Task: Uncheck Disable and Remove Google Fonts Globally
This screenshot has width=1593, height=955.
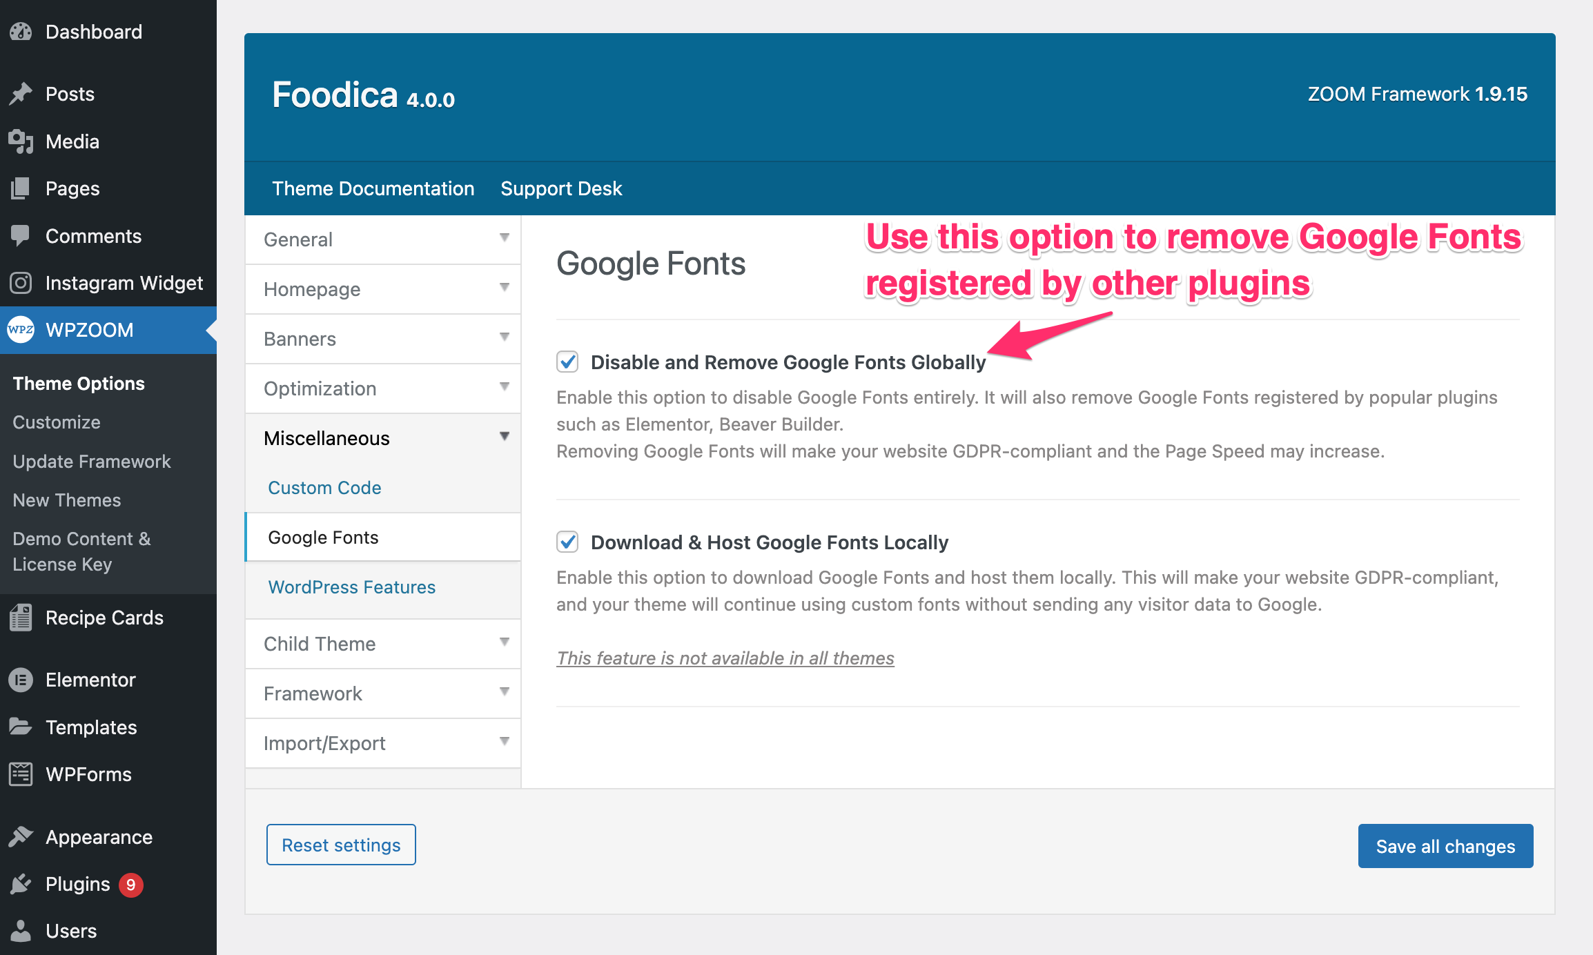Action: (x=567, y=362)
